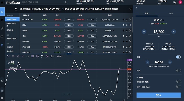Viewport: 184px width, 101px height.
Task: Increase the 13,200 quantity with plus
Action: pos(174,32)
